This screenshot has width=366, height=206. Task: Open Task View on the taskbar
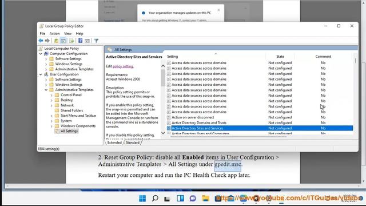(x=167, y=199)
